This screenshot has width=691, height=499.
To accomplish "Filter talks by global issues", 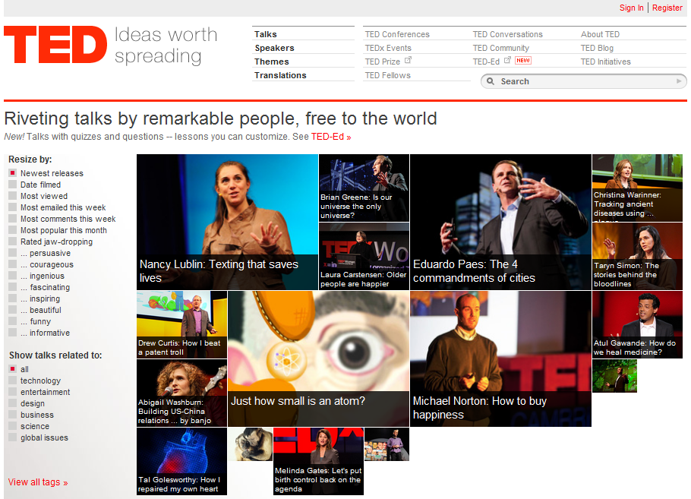I will pos(12,437).
